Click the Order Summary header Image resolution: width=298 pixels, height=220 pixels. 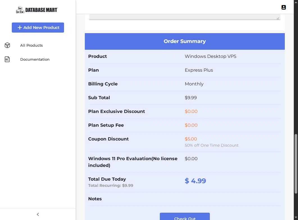click(185, 42)
